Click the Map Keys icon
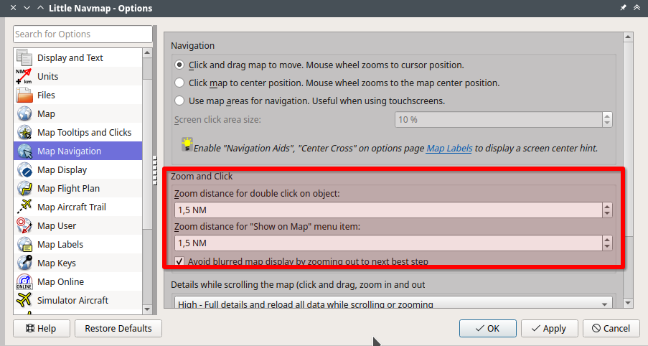This screenshot has height=346, width=648. coord(24,263)
